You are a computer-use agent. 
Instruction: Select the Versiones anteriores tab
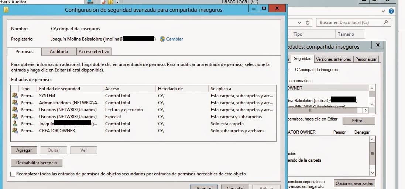(x=333, y=59)
